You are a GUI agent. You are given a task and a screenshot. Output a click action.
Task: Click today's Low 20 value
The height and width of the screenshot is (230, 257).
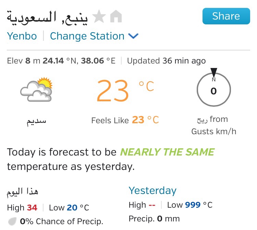pyautogui.click(x=72, y=208)
